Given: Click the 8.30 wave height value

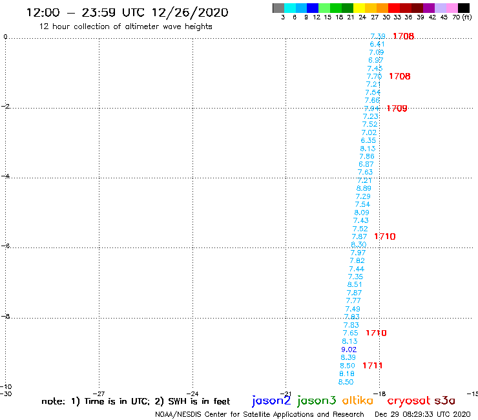Looking at the screenshot, I should [x=358, y=245].
